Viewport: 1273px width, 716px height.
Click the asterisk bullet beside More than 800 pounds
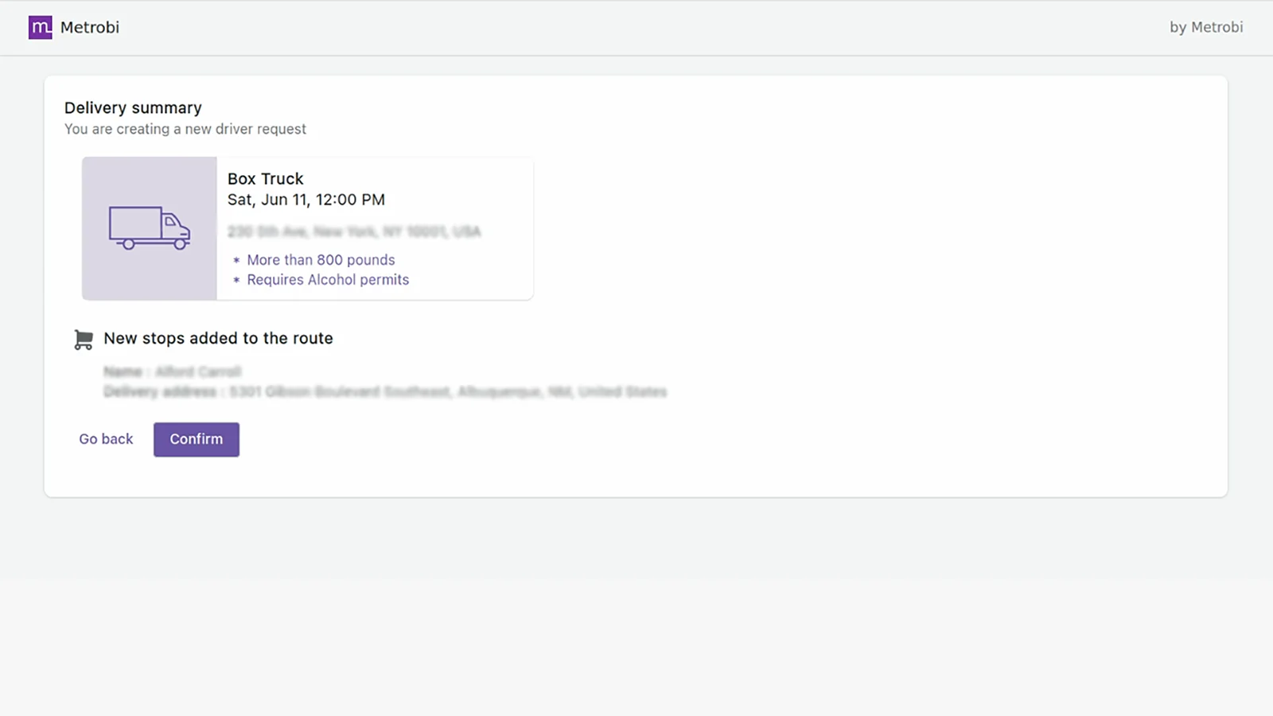click(x=236, y=260)
